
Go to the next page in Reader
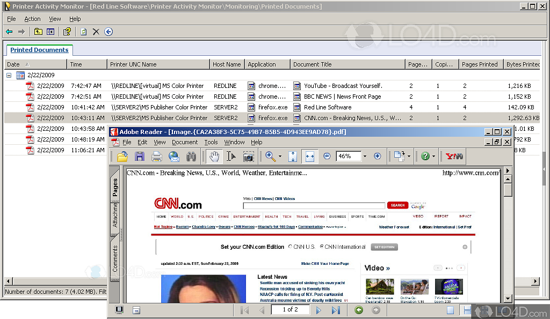point(319,310)
